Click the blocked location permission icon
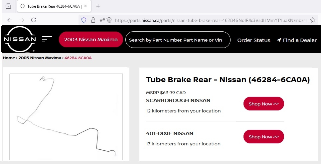 [109, 20]
